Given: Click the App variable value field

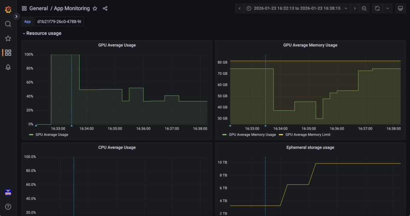Looking at the screenshot, I should point(59,22).
